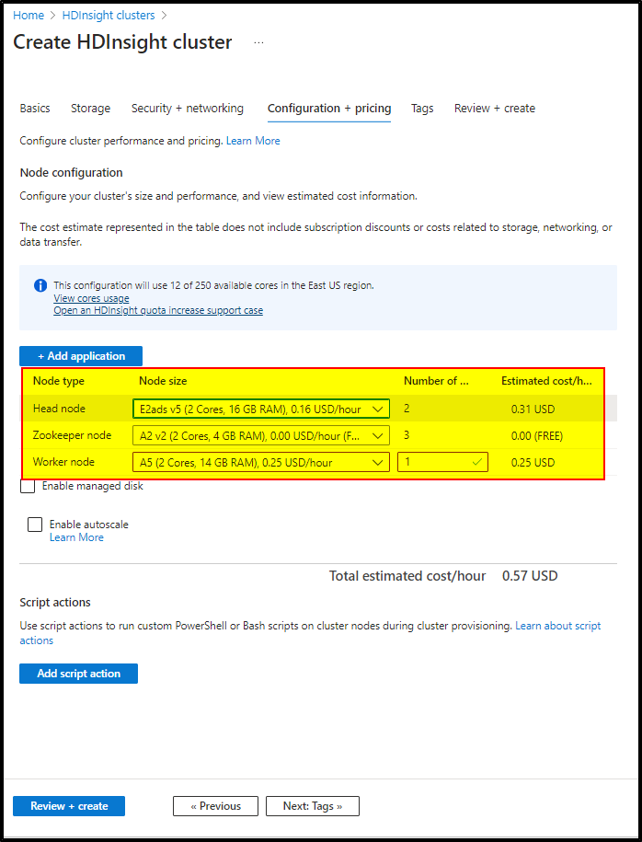Click the Zookeeper node row label
The height and width of the screenshot is (842, 642).
pos(72,435)
